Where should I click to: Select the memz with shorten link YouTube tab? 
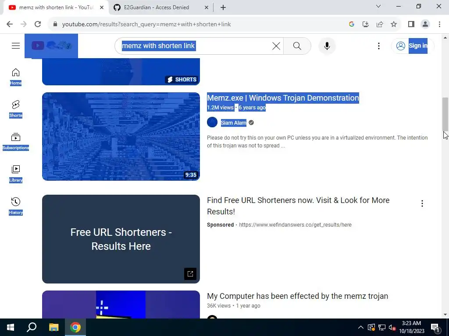(x=56, y=7)
